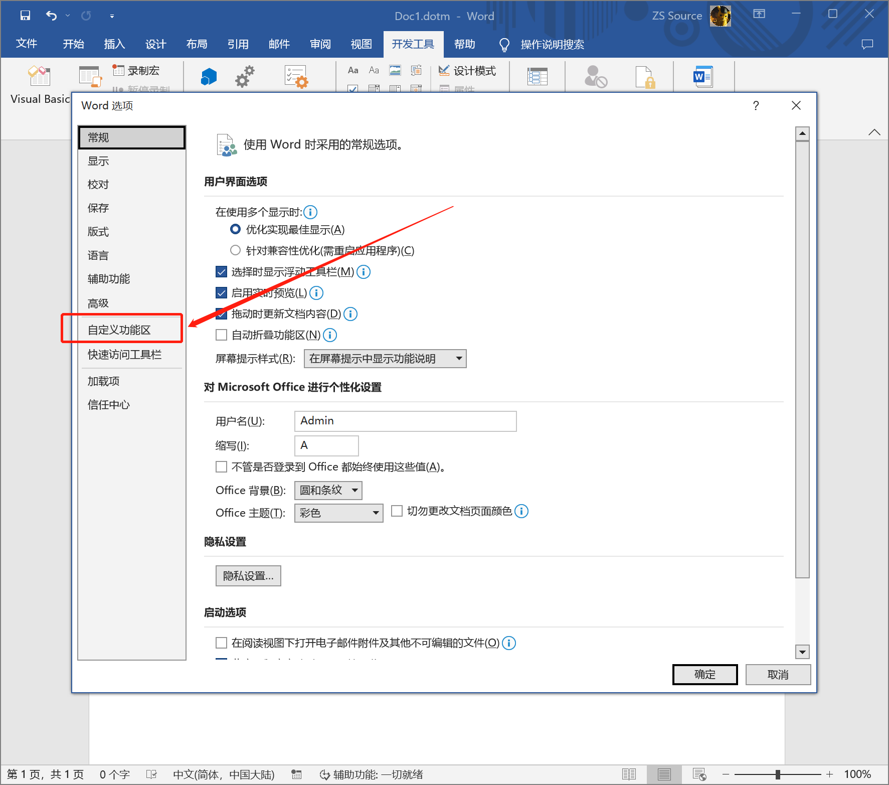Click the Undo arrow icon

[51, 16]
